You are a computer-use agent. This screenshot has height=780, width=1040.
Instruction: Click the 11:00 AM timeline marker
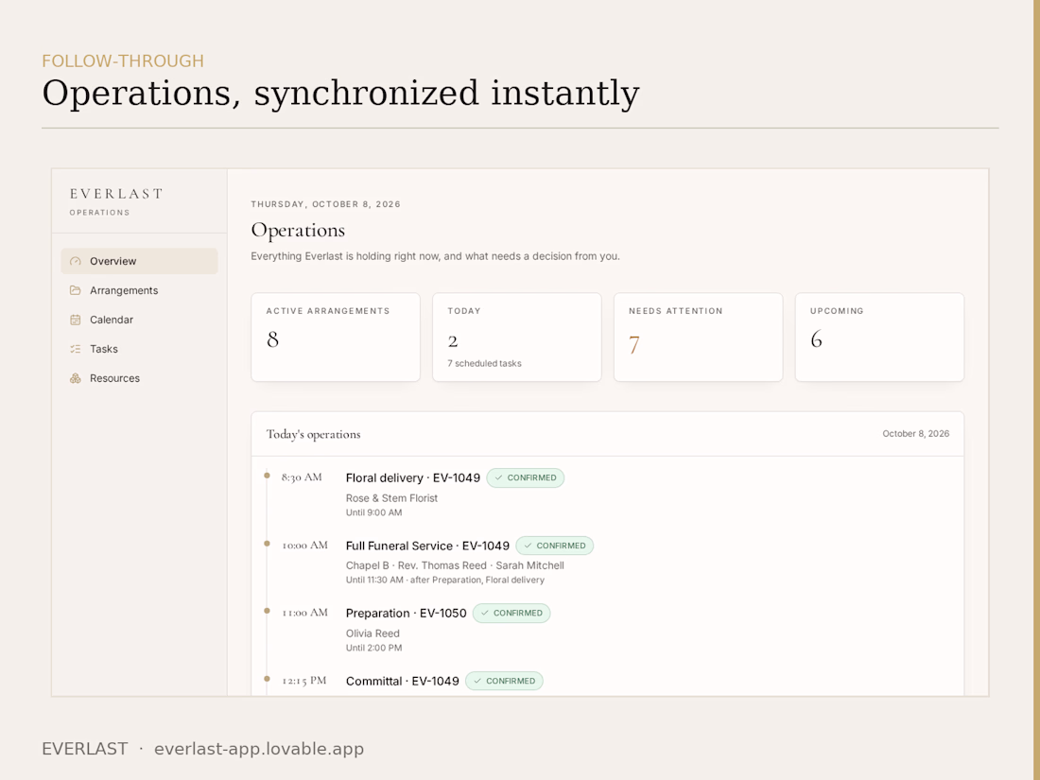coord(268,611)
